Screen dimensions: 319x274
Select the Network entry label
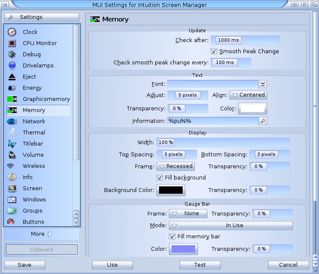click(34, 122)
